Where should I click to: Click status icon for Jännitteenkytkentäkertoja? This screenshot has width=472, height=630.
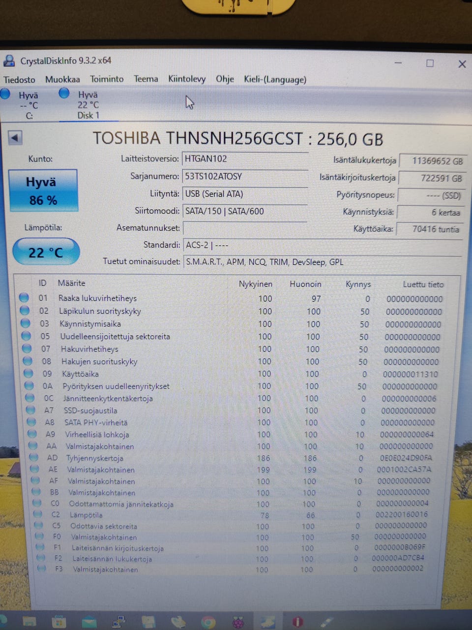tap(30, 398)
